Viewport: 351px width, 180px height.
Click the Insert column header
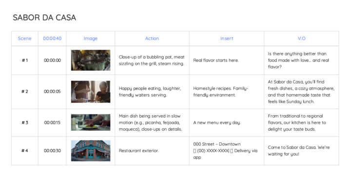click(x=227, y=39)
